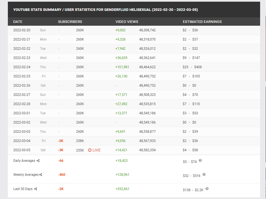
Task: Open the help icon next to $5 - $74
Action: tap(200, 160)
